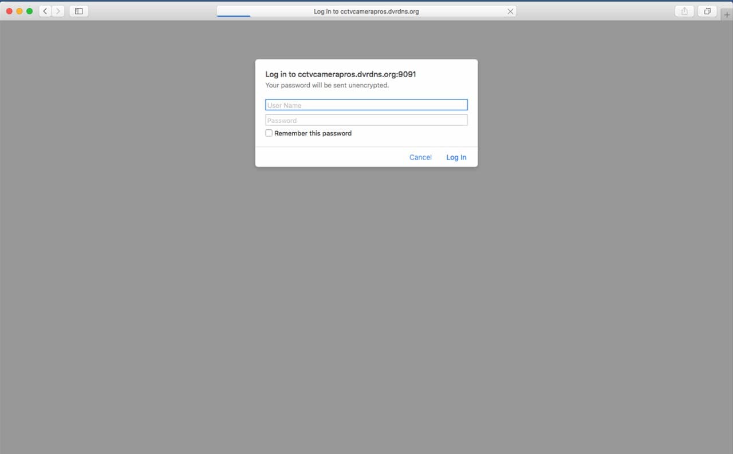Image resolution: width=733 pixels, height=454 pixels.
Task: Enable Remember this password checkbox
Action: (269, 133)
